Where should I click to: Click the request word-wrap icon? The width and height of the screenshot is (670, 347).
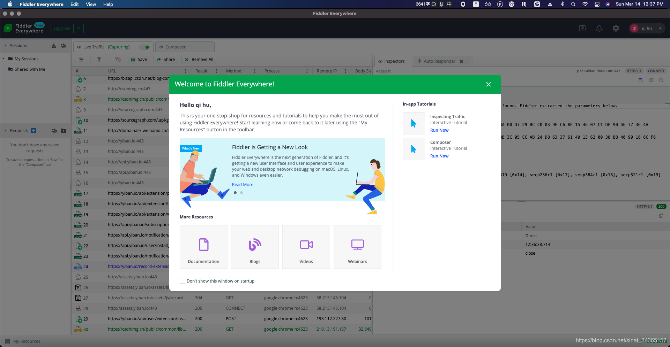640,80
